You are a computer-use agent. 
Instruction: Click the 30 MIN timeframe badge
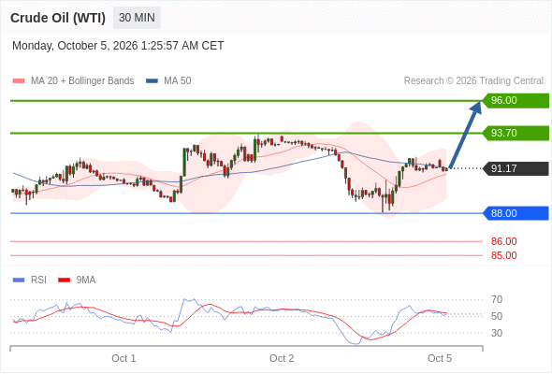(137, 18)
